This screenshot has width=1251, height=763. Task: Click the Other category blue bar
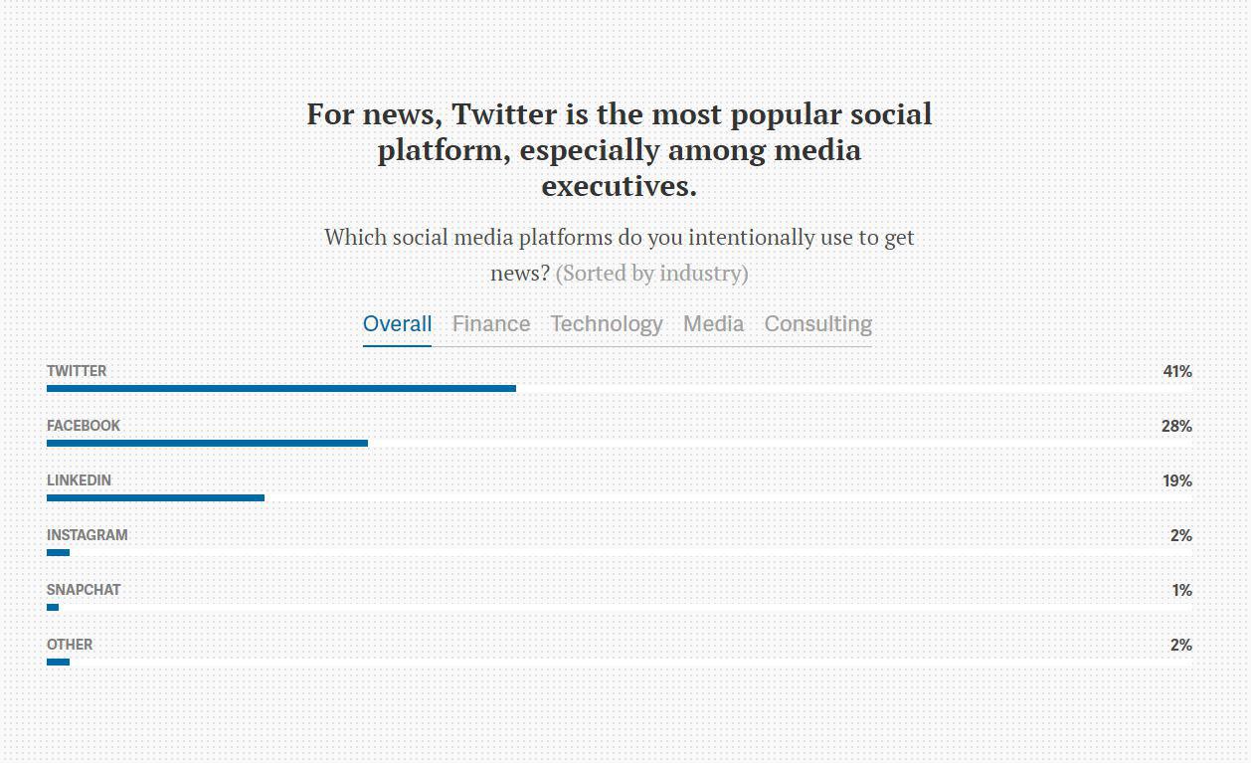[58, 662]
